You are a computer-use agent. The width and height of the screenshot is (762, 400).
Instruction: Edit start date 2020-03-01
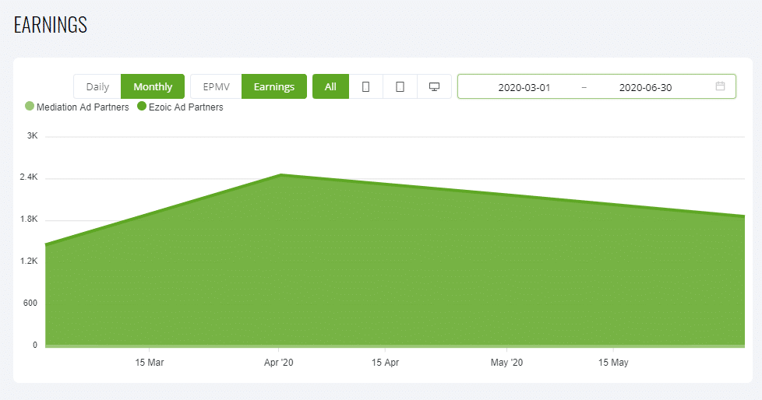(524, 87)
